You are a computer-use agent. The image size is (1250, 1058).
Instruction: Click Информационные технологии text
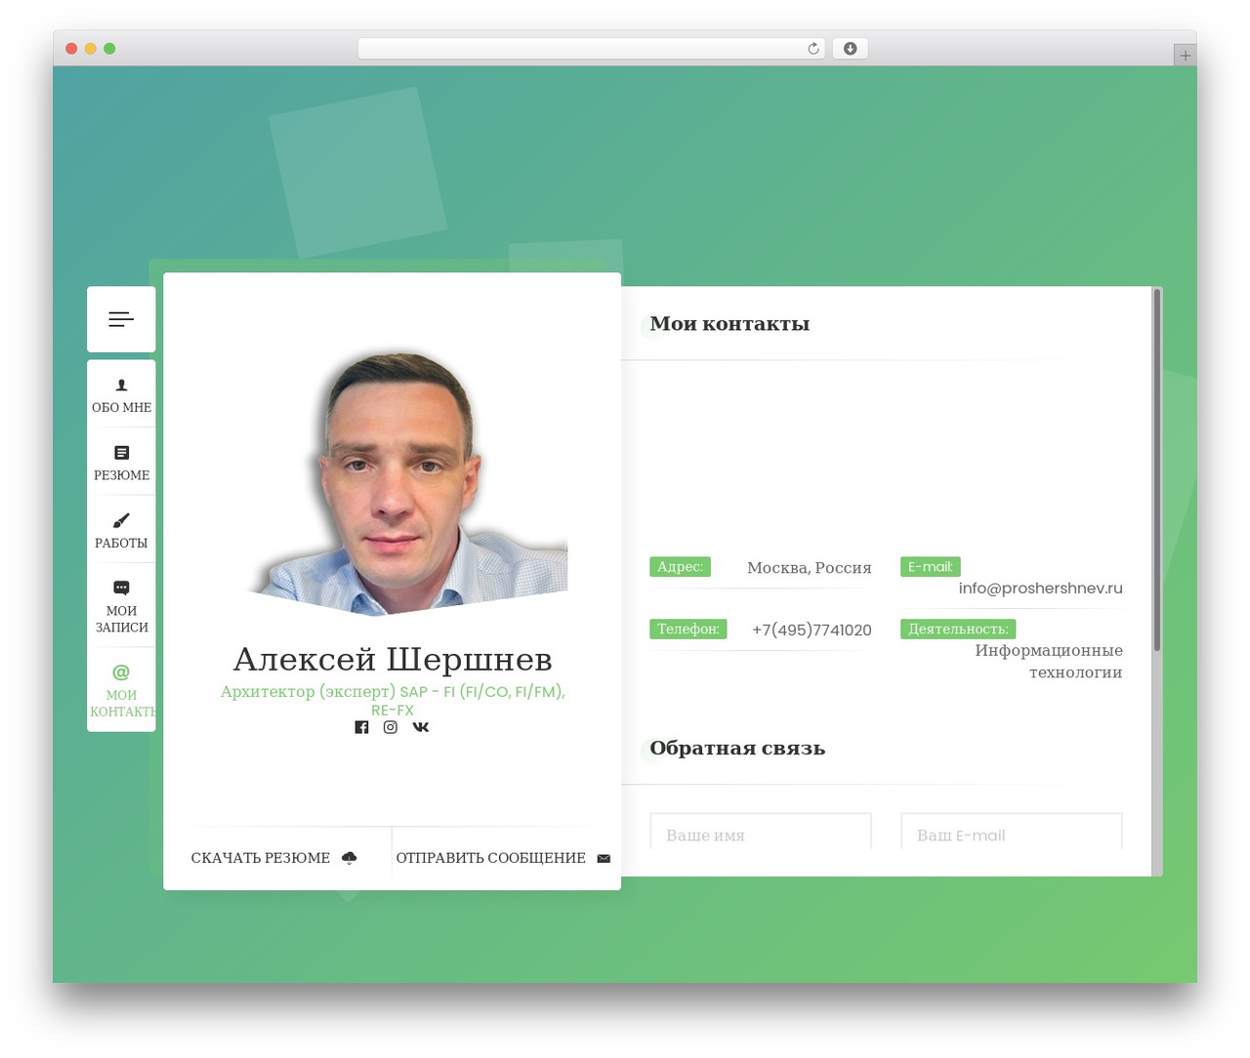[x=1049, y=662]
